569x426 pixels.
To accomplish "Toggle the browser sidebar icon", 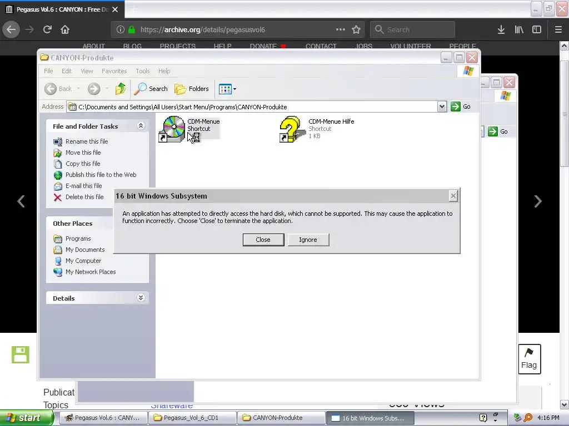I will (537, 29).
